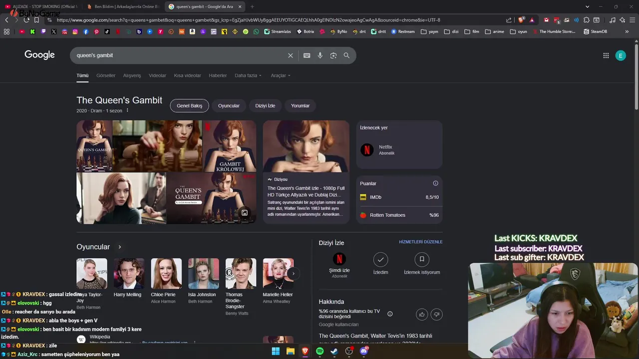Open Brave Leo AI sparkle icon
639x359 pixels.
coord(622,20)
